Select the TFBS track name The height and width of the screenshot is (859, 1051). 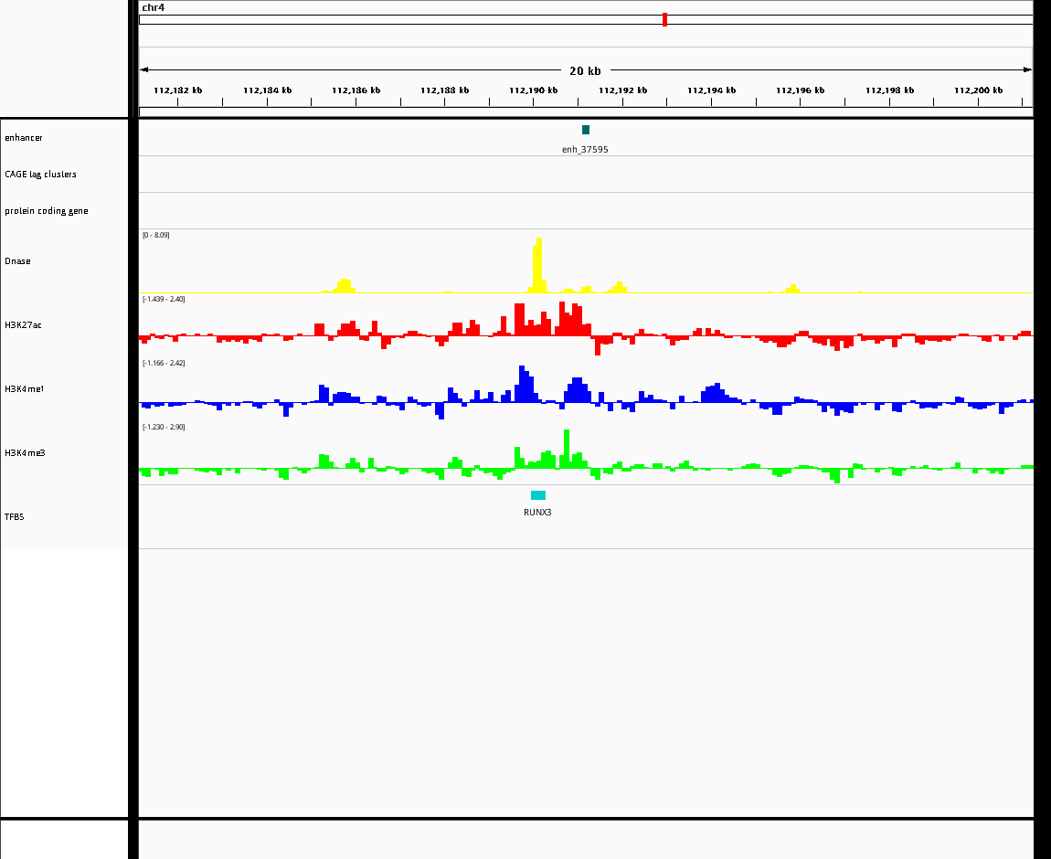(14, 516)
